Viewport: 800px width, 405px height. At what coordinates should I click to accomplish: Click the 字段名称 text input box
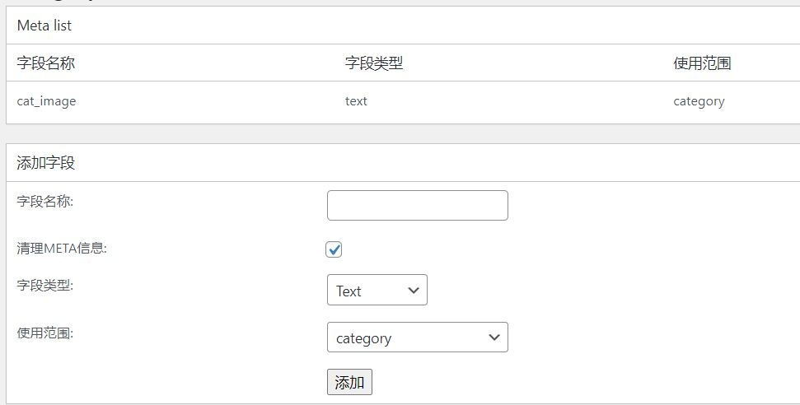point(417,206)
